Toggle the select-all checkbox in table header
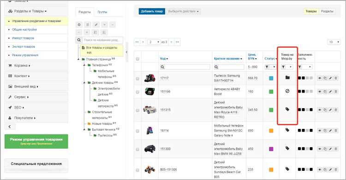This screenshot has width=346, height=180. pyautogui.click(x=137, y=59)
